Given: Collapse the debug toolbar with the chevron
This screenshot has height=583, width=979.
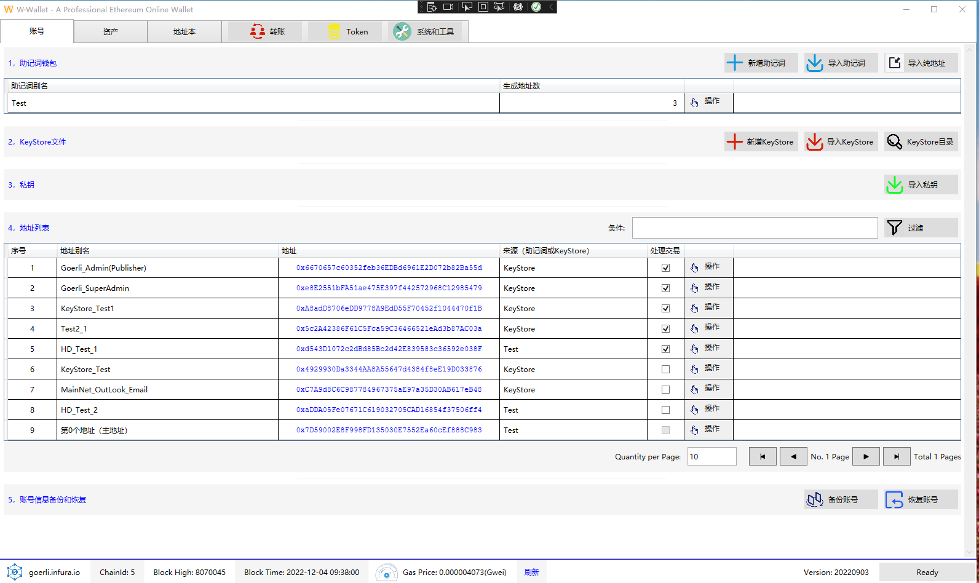Looking at the screenshot, I should (551, 7).
